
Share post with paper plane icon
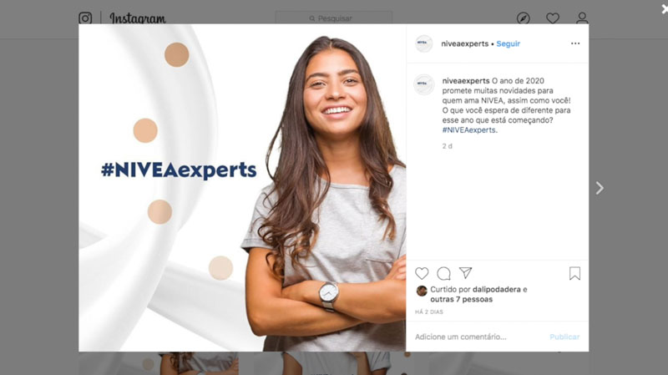465,273
